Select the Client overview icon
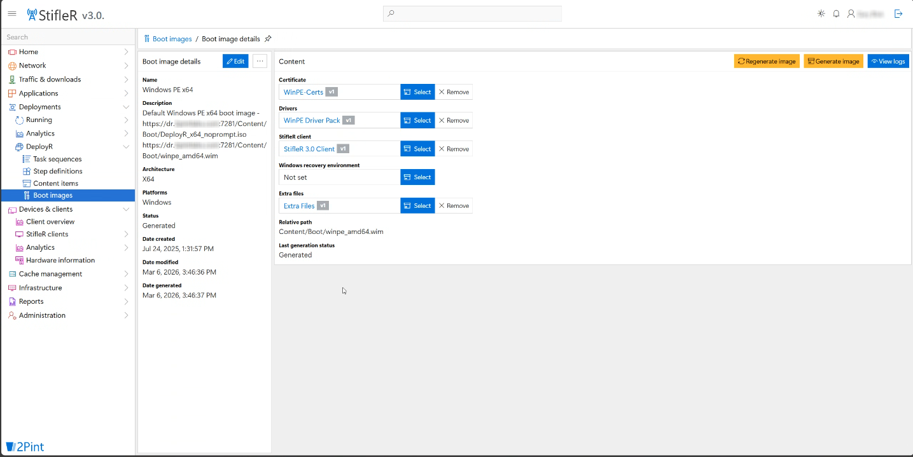This screenshot has height=457, width=913. coord(21,221)
